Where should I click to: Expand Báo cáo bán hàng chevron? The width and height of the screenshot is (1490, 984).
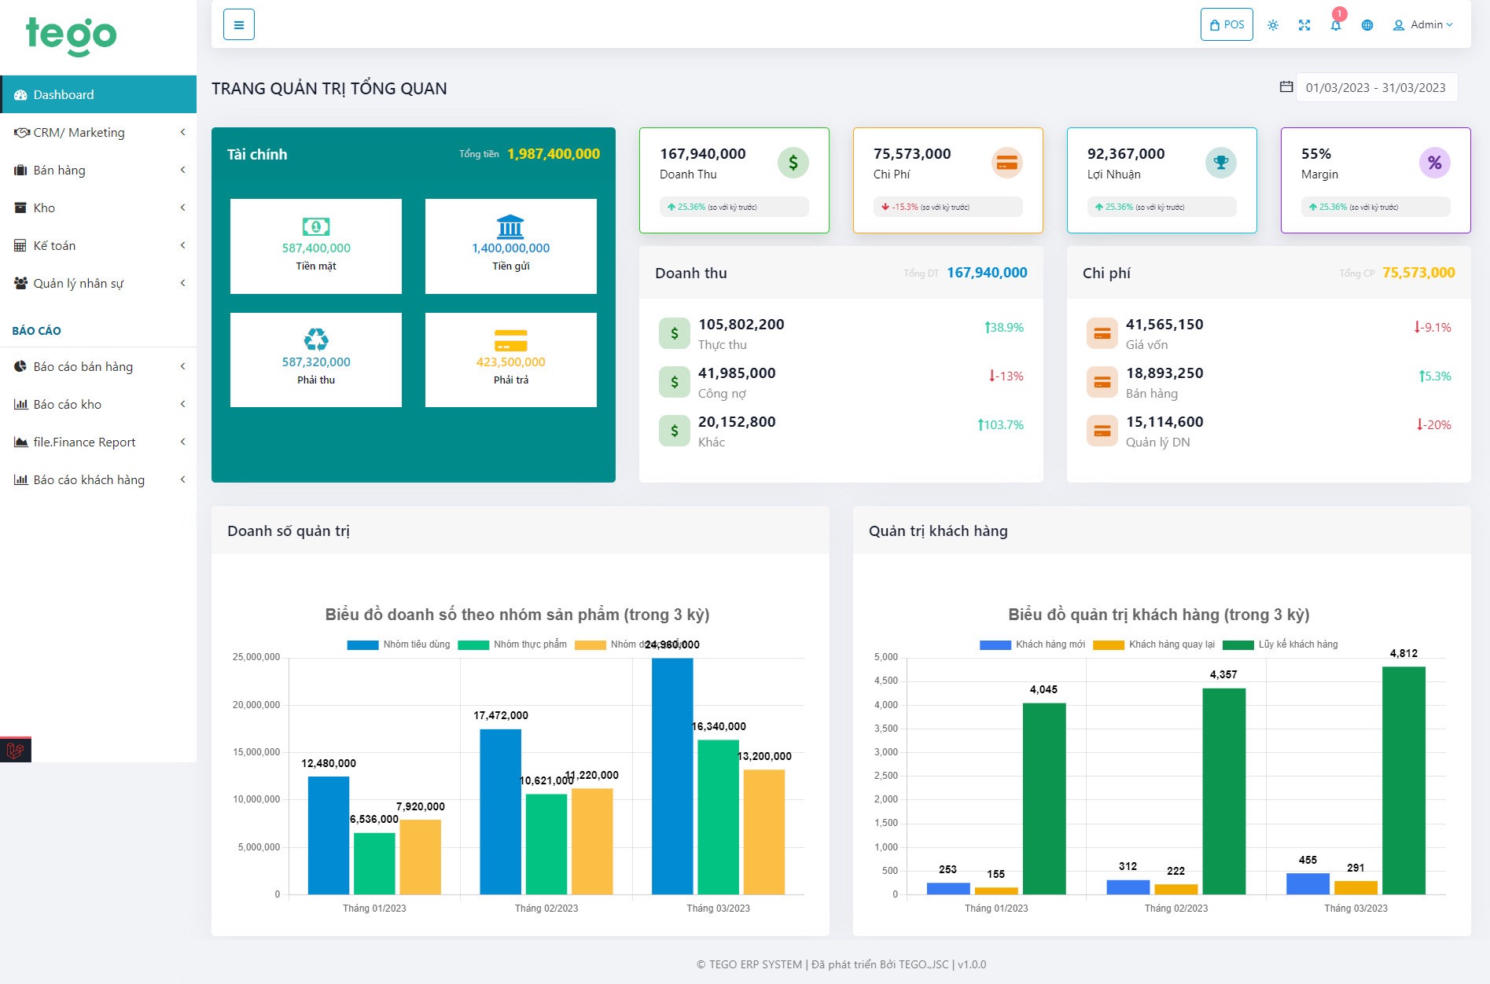click(x=182, y=366)
